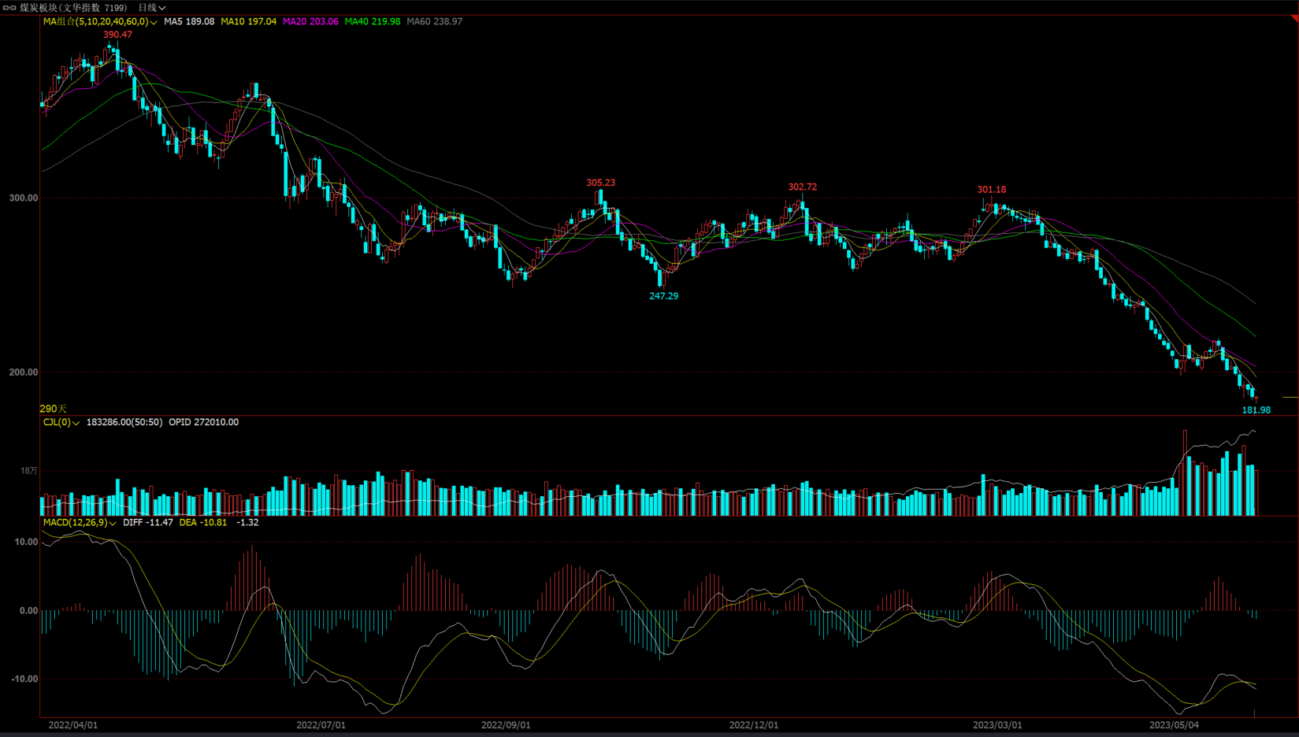Click the volume value 183286.00(50:50)
The image size is (1299, 737).
(x=124, y=422)
